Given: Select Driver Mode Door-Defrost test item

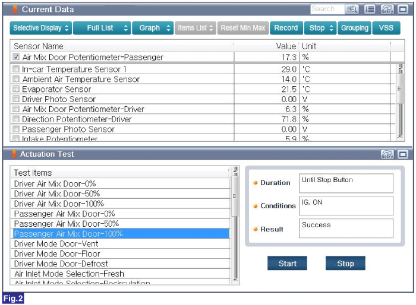Looking at the screenshot, I should (120, 263).
